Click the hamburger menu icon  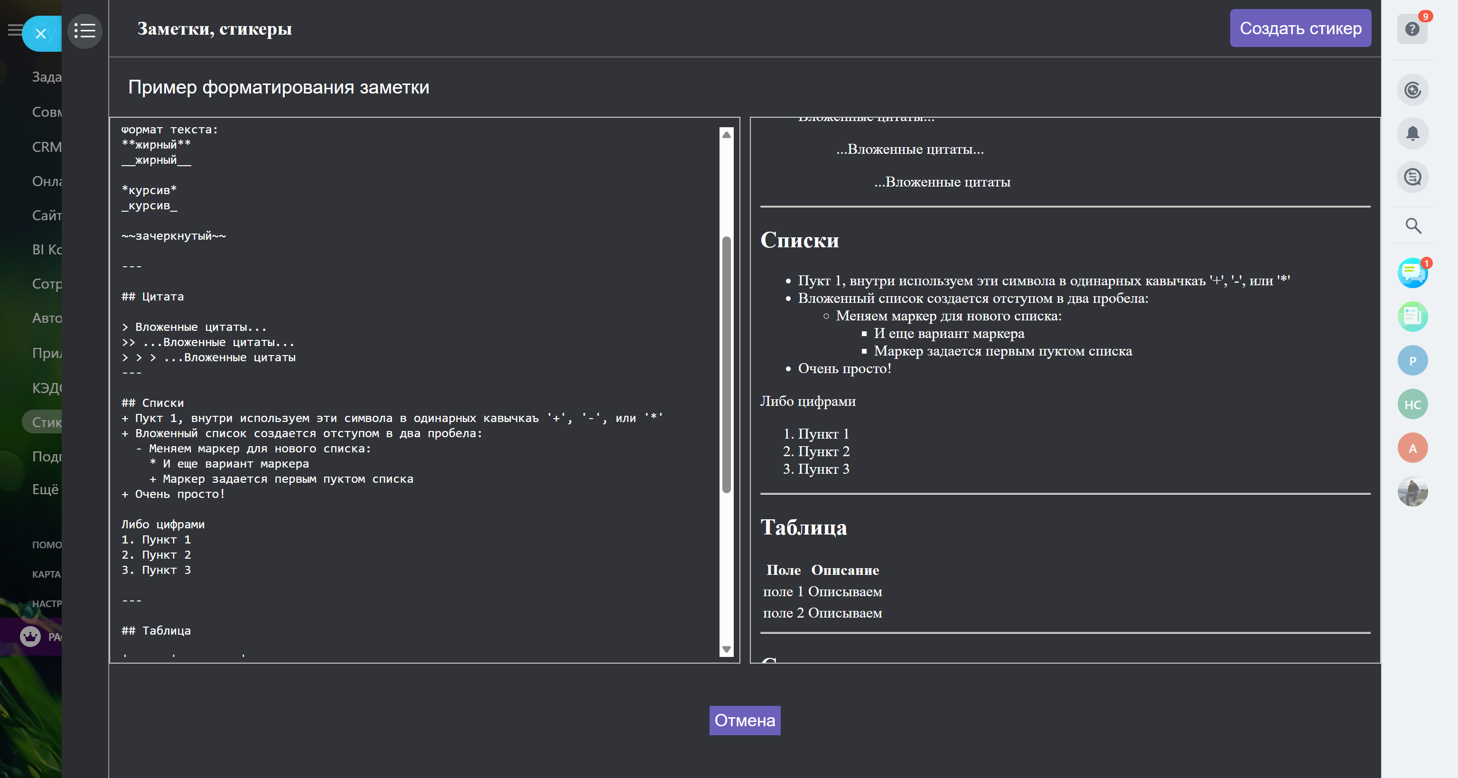(x=14, y=30)
